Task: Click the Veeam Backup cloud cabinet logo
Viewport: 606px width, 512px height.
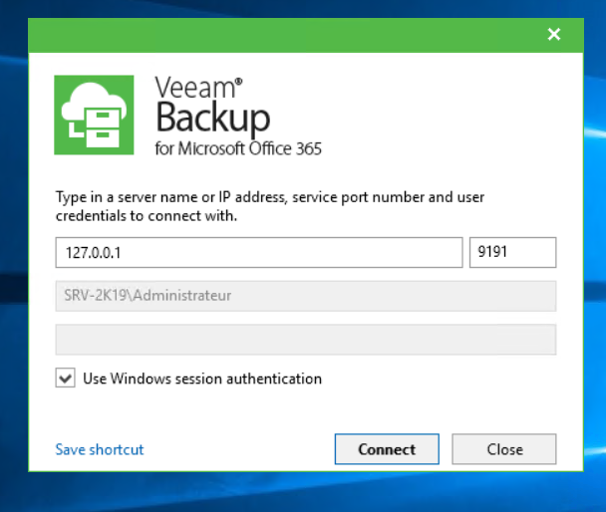Action: pos(94,116)
